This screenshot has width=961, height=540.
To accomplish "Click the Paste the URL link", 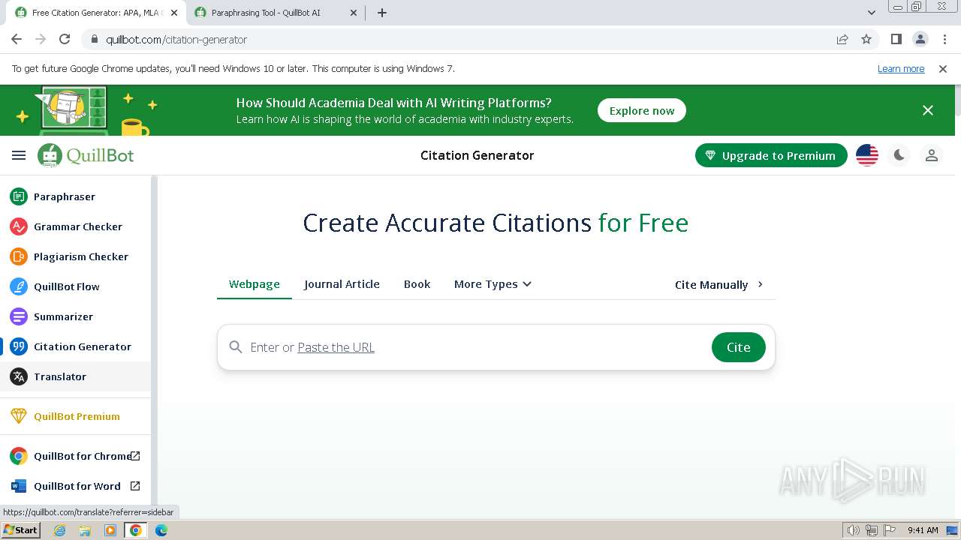I will (336, 347).
